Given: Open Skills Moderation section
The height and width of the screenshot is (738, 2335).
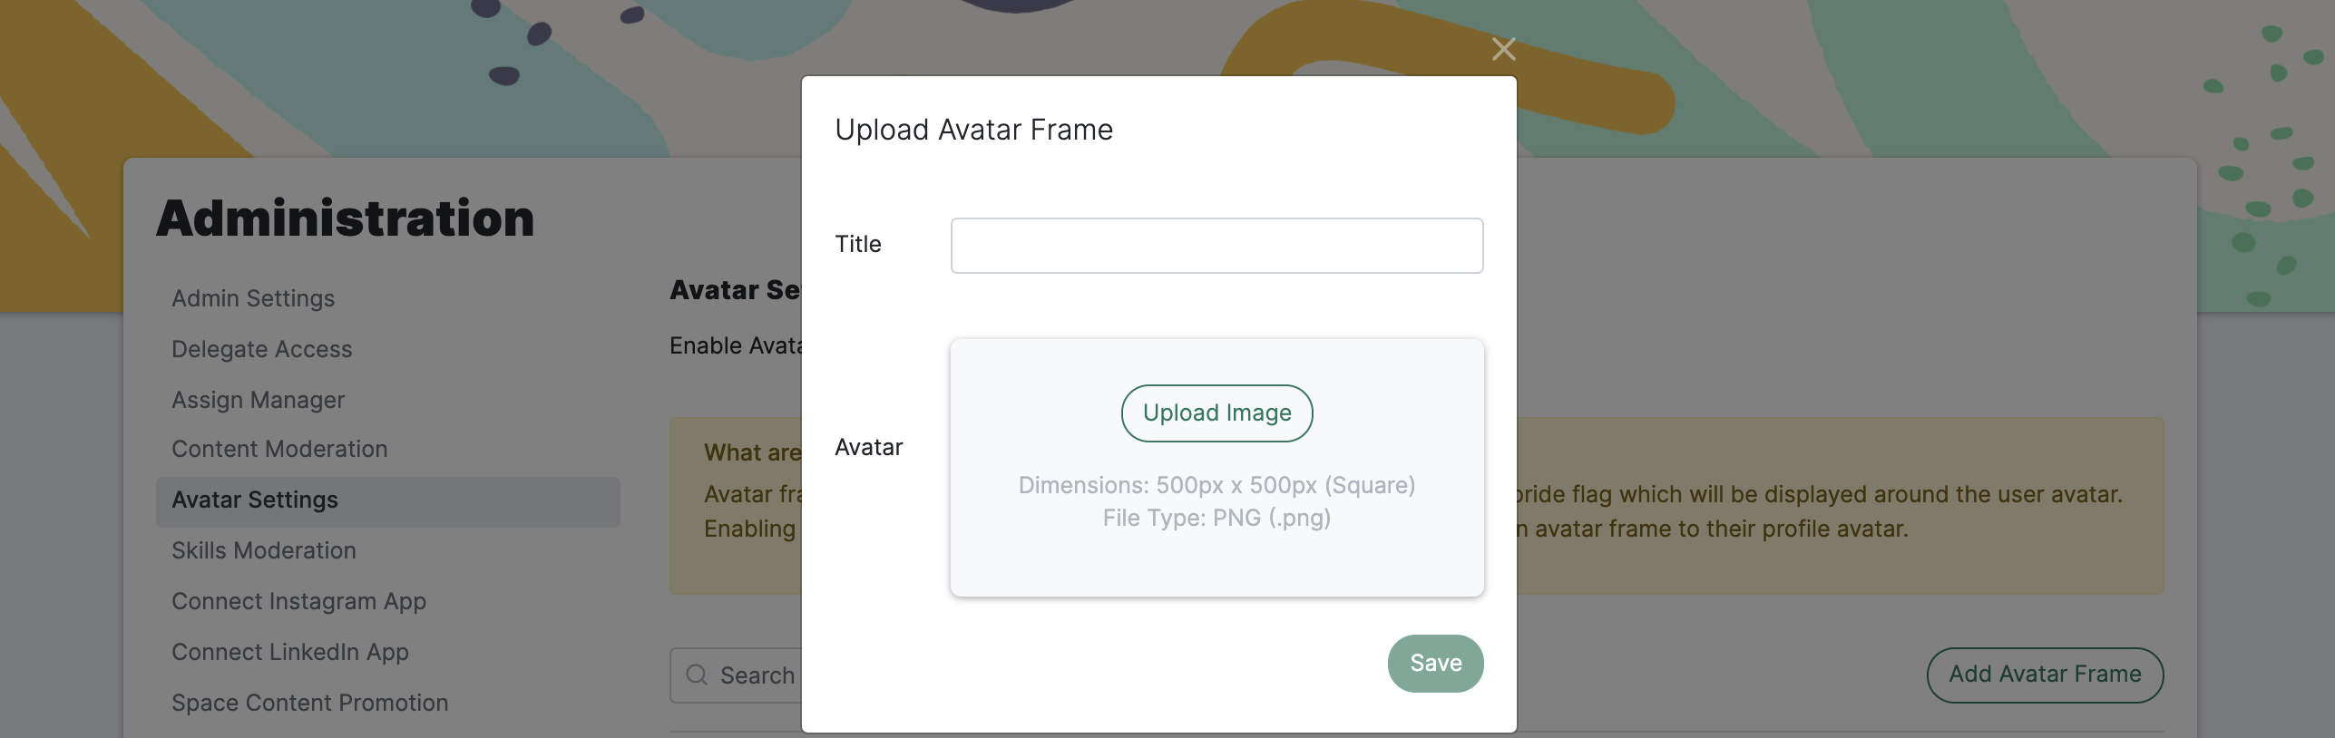Looking at the screenshot, I should (x=263, y=550).
